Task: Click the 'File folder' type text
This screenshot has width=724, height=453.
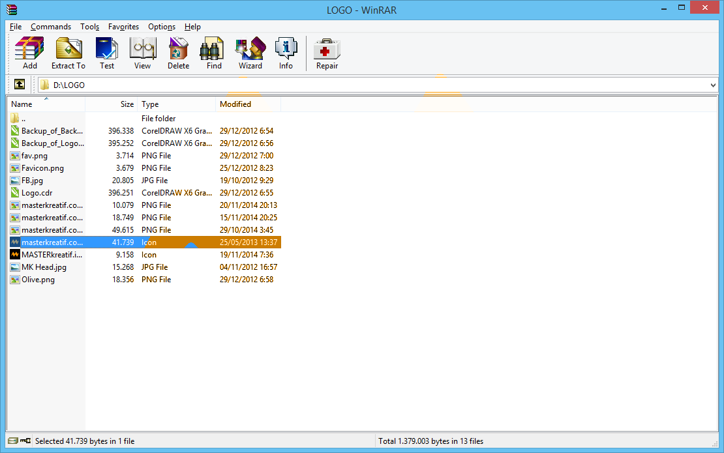Action: [158, 119]
